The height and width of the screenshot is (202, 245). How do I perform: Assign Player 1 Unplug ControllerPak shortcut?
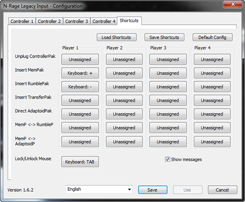[80, 59]
